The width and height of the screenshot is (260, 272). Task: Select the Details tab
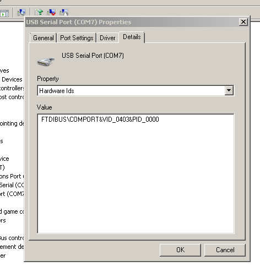point(132,37)
